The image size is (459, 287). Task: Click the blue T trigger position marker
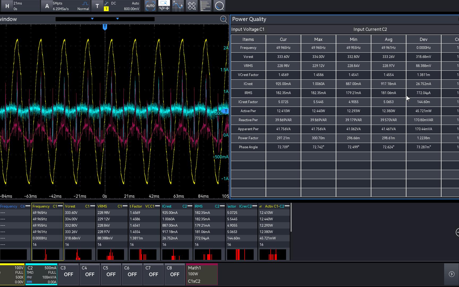click(x=105, y=27)
